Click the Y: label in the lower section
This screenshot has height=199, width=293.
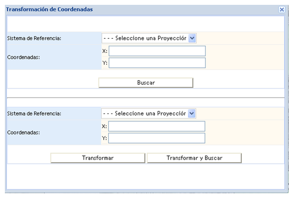click(x=104, y=138)
